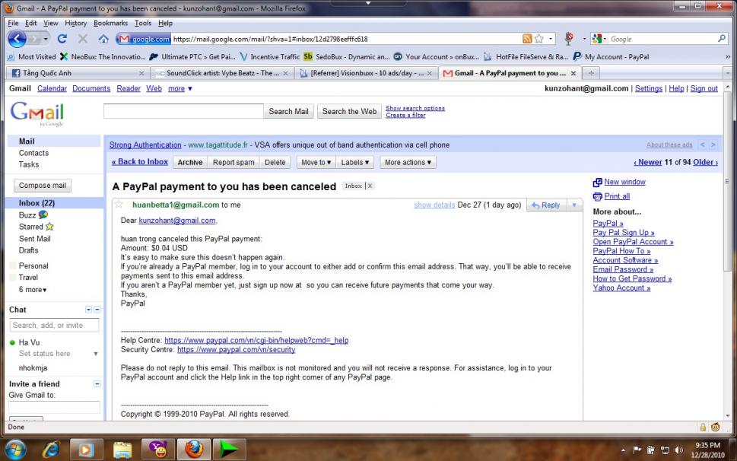Click the stop loading X icon
Image resolution: width=737 pixels, height=461 pixels.
(83, 39)
